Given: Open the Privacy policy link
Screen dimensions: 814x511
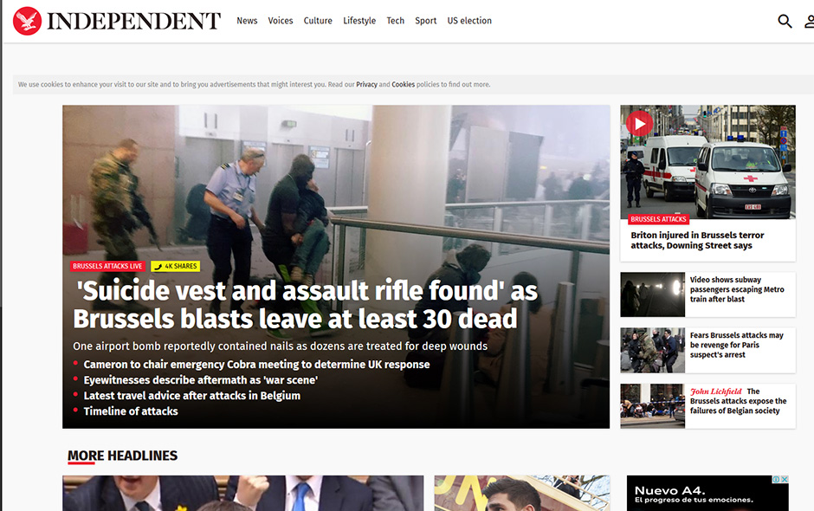Looking at the screenshot, I should 366,84.
